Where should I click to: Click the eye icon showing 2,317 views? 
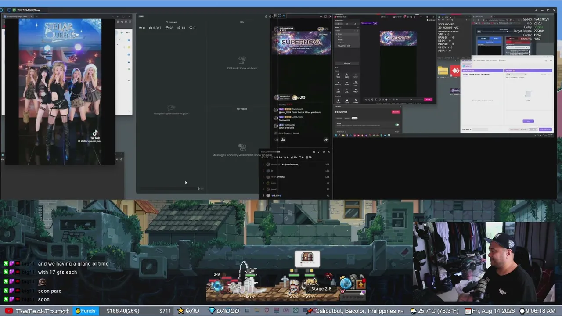[x=151, y=28]
